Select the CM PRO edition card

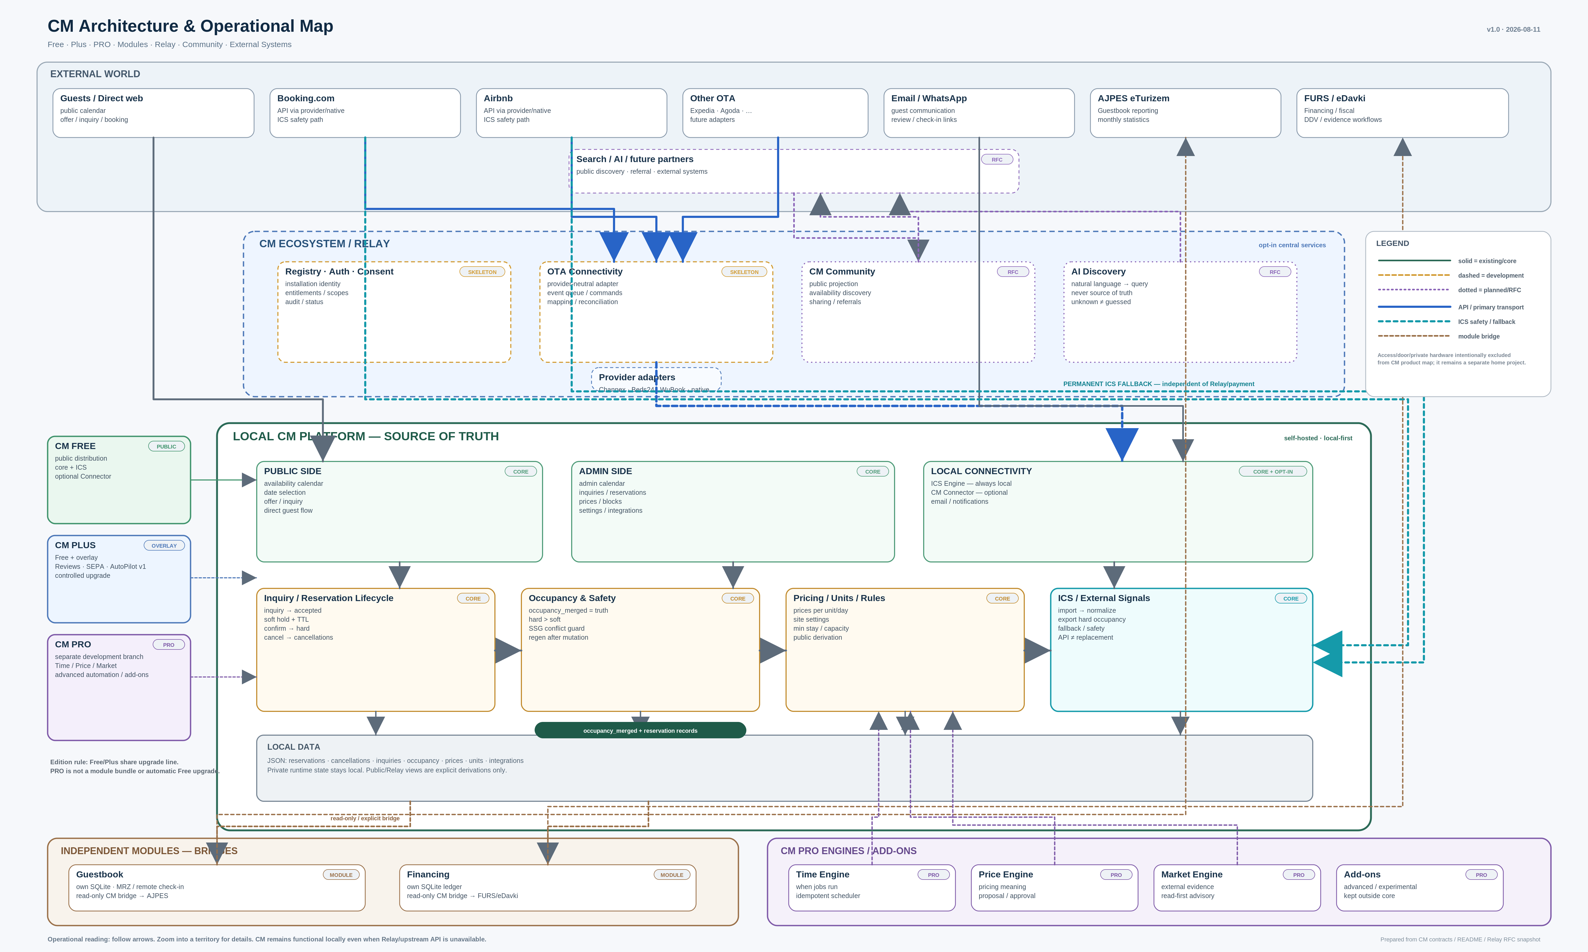click(x=119, y=688)
